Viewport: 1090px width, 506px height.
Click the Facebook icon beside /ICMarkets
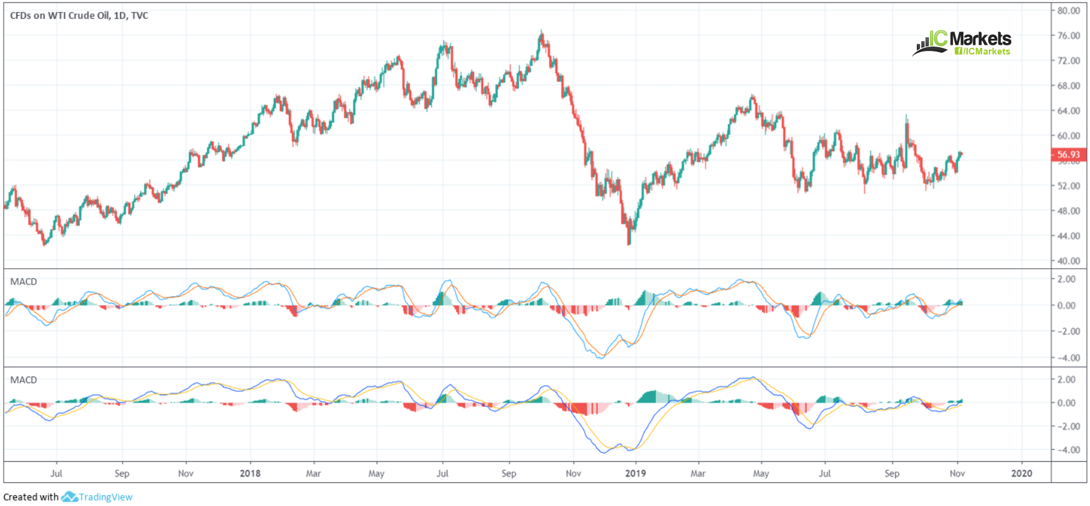(958, 51)
